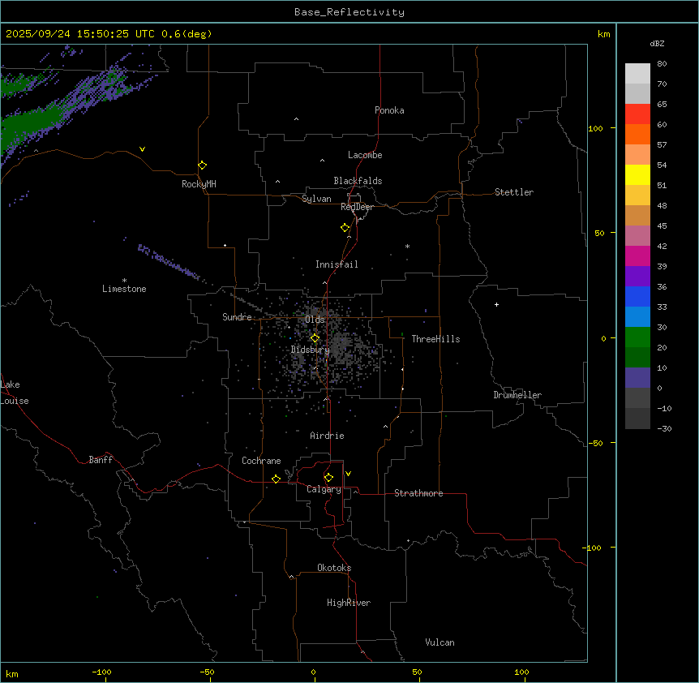This screenshot has width=699, height=683.
Task: Select the Ponoka town label
Action: pyautogui.click(x=389, y=110)
